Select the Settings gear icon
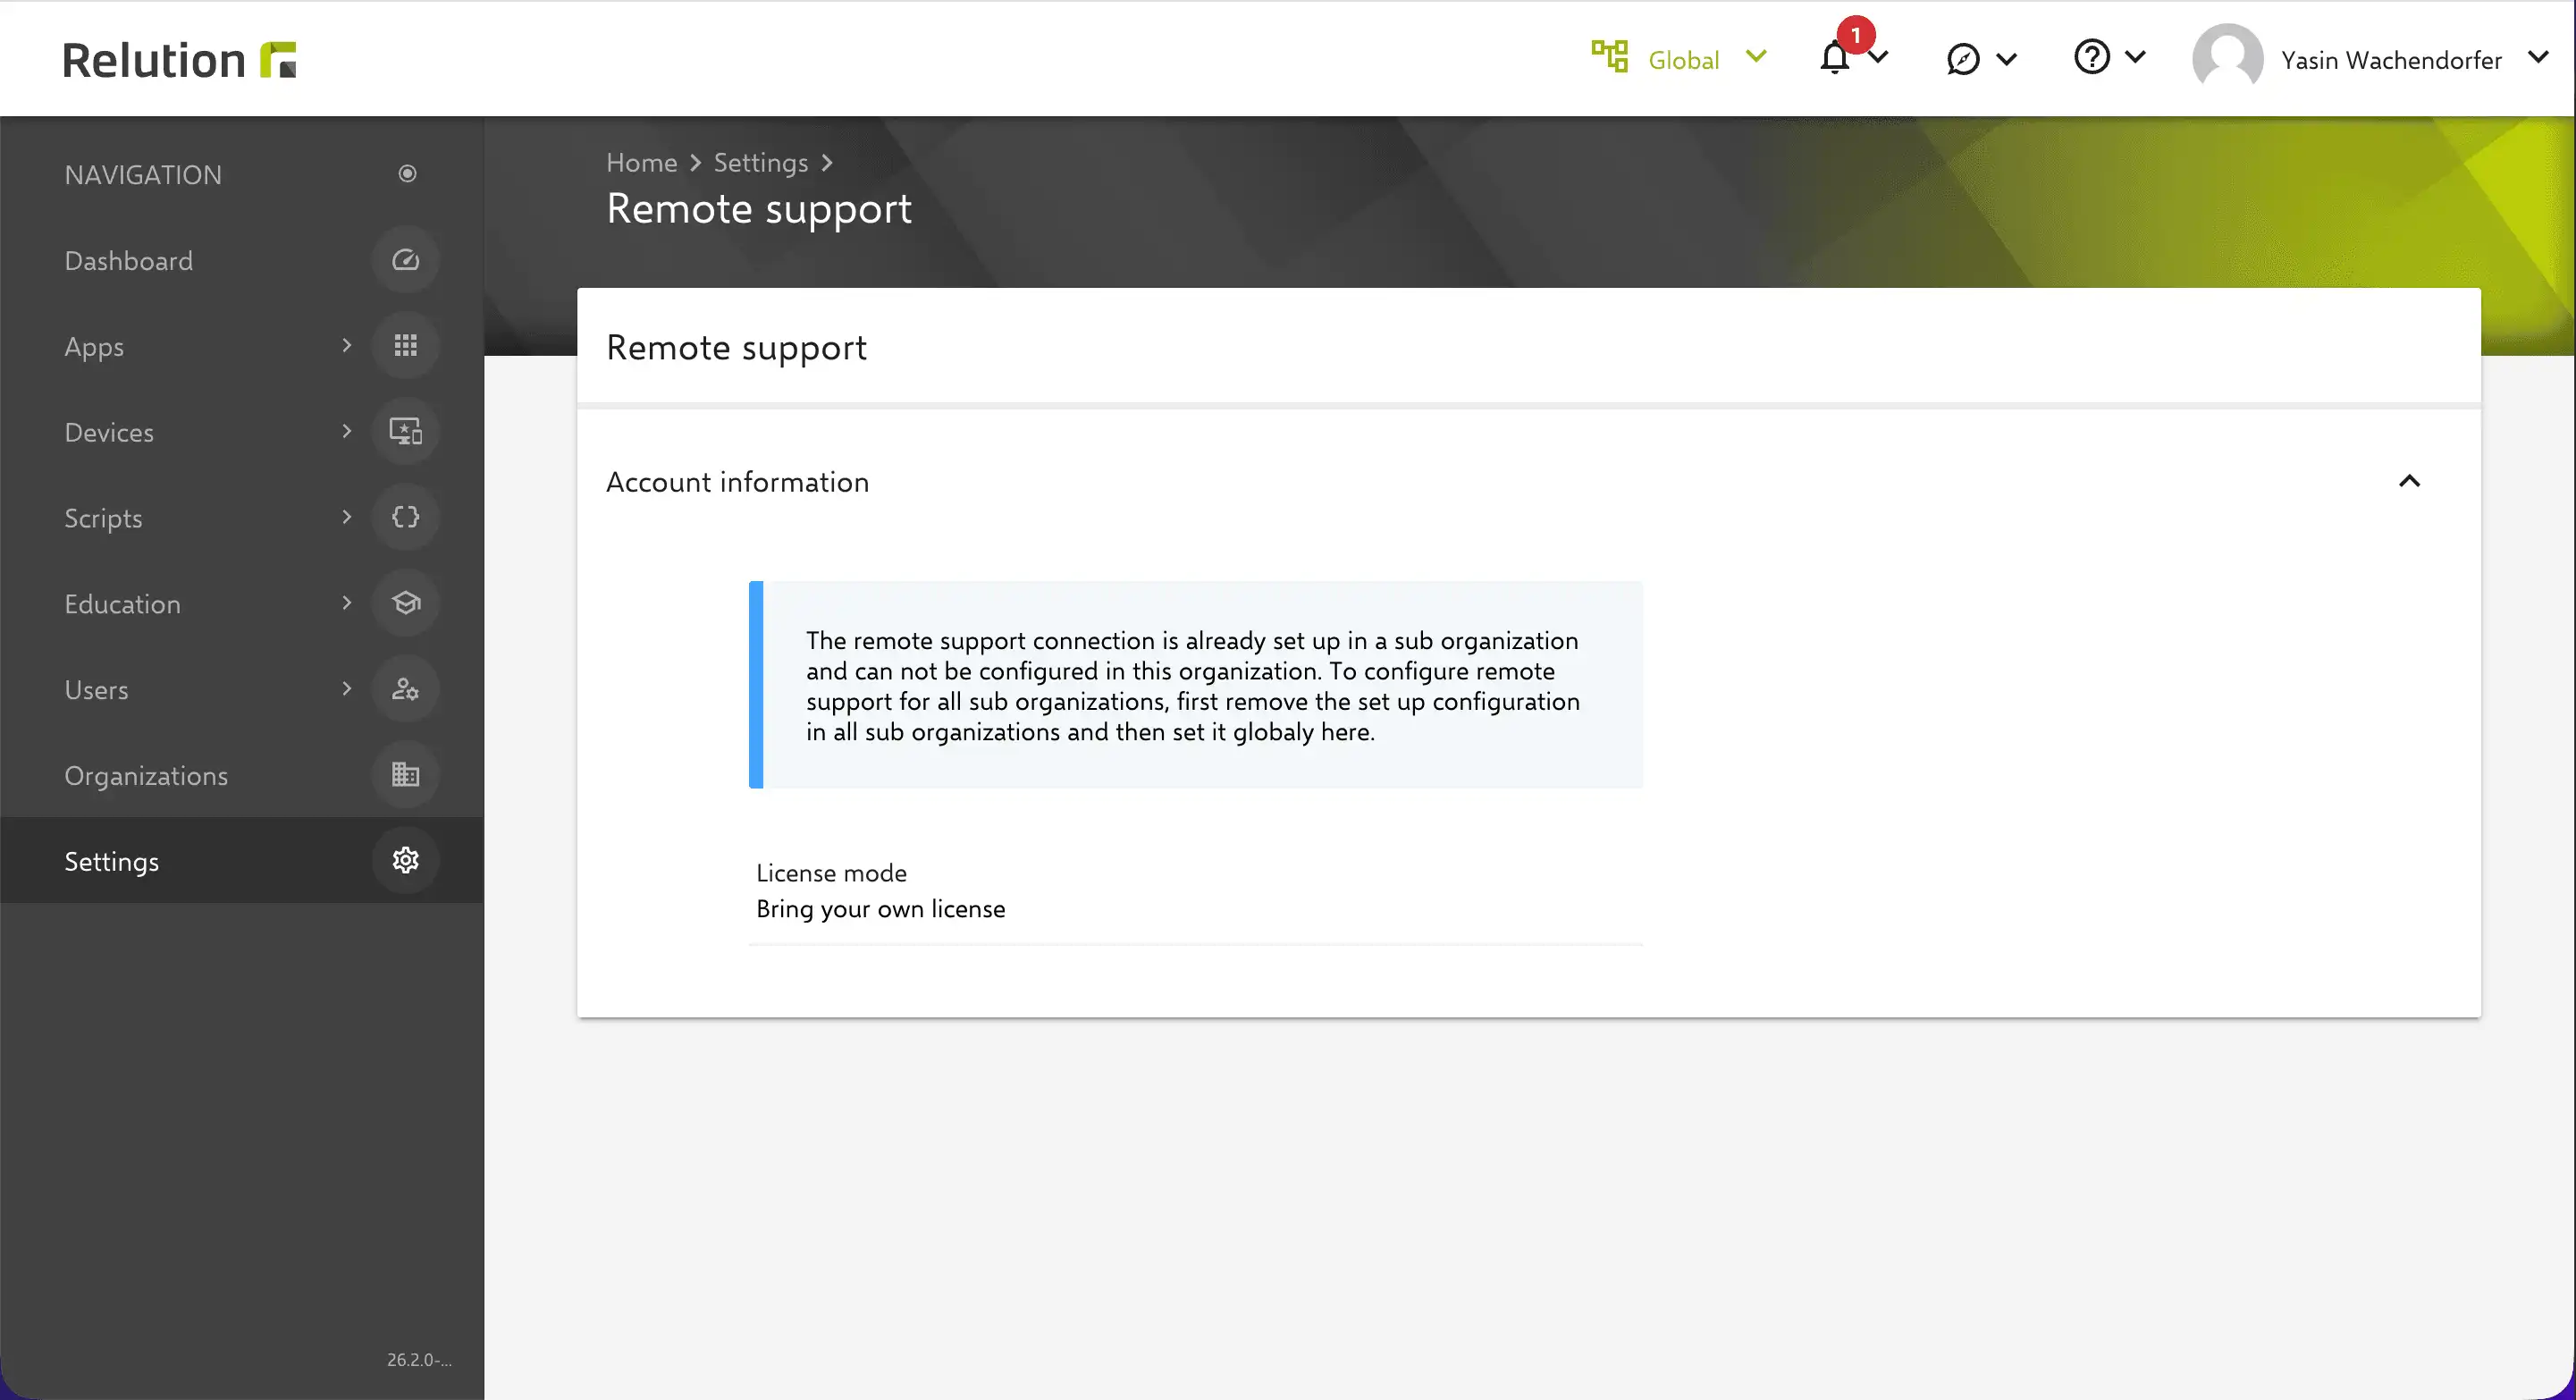 coord(406,860)
